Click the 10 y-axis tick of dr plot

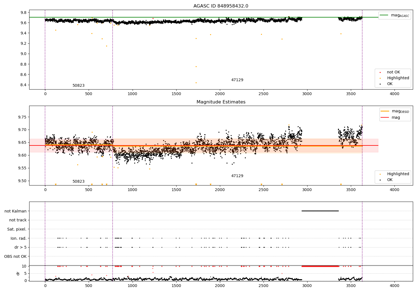click(x=24, y=266)
